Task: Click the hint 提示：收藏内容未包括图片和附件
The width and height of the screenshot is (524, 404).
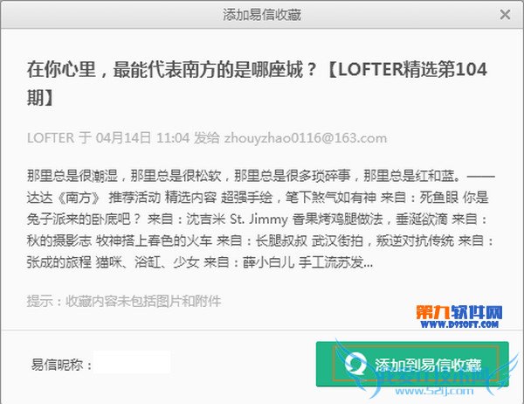Action: click(x=124, y=301)
